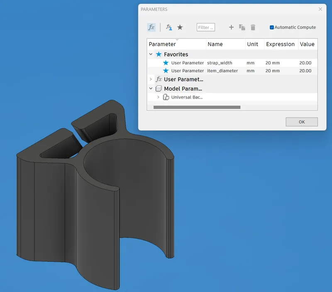Viewport: 332px width, 292px height.
Task: Expand the Universal Bac... component node
Action: click(158, 97)
